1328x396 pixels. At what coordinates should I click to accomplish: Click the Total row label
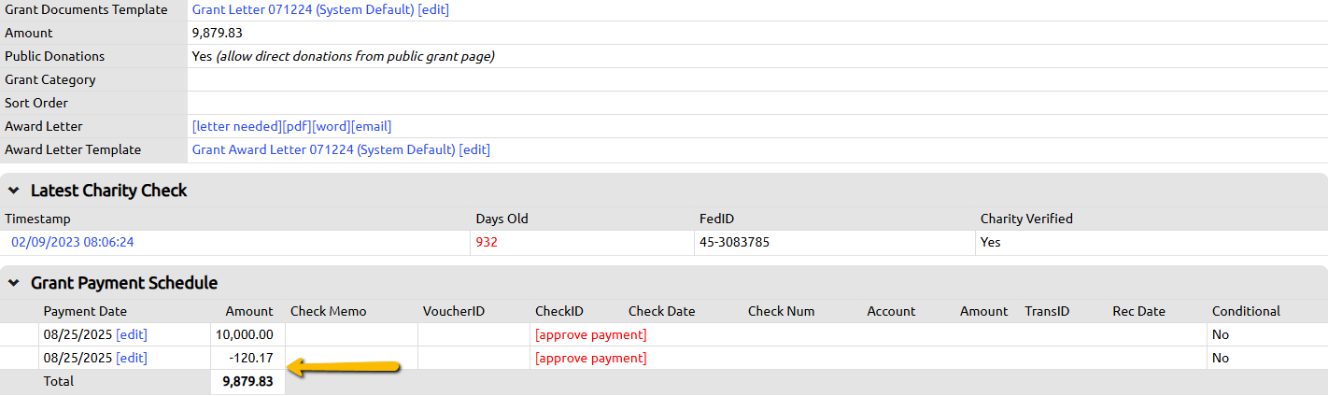pyautogui.click(x=59, y=381)
